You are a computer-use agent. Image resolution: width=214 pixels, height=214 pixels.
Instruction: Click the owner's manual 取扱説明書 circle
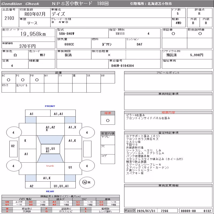pos(200,34)
